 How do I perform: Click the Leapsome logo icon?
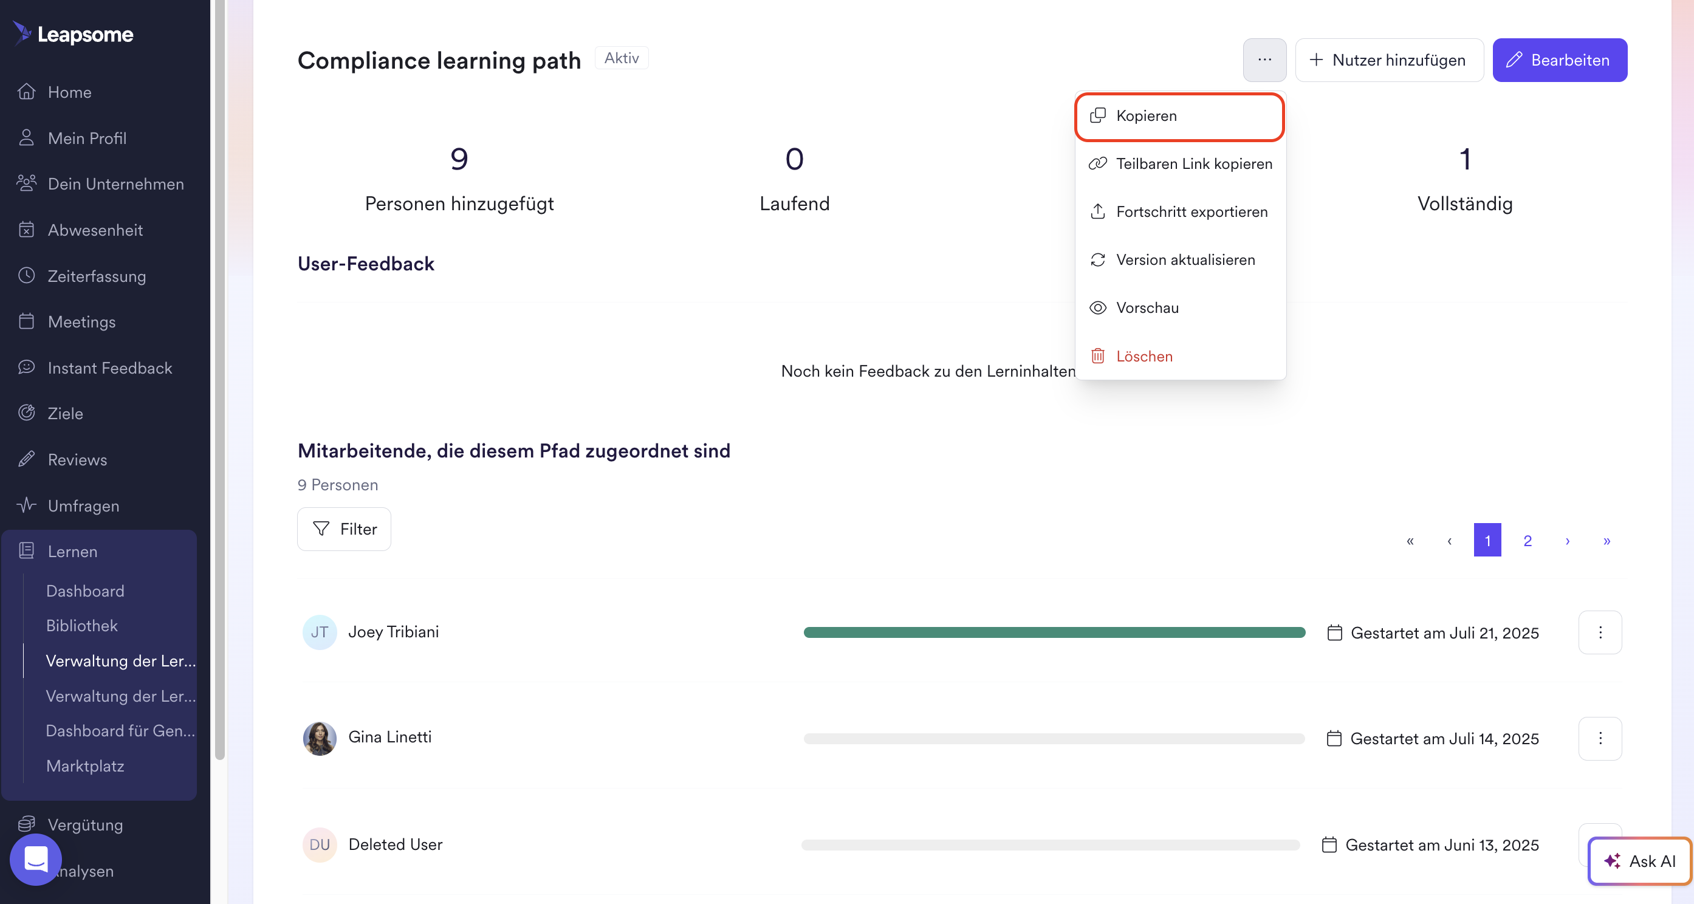tap(22, 33)
